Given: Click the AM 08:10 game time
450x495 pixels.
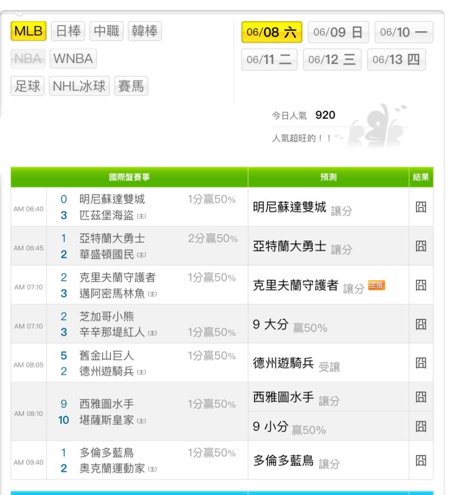Looking at the screenshot, I should click(28, 413).
